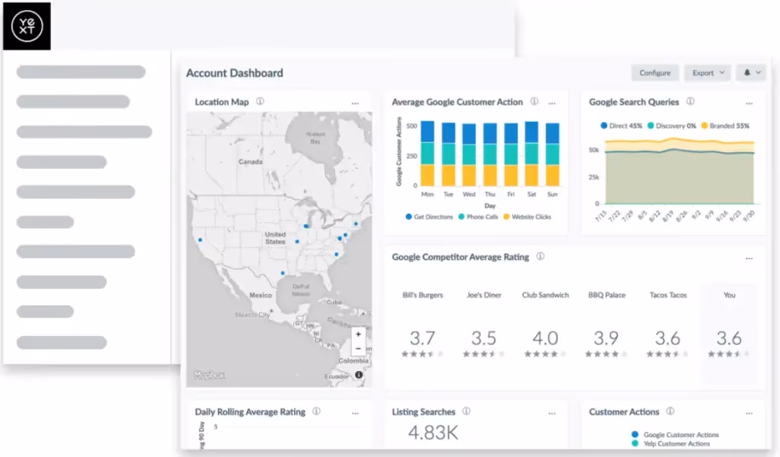Toggle Discovery 0% legend item
This screenshot has width=780, height=457.
point(672,126)
